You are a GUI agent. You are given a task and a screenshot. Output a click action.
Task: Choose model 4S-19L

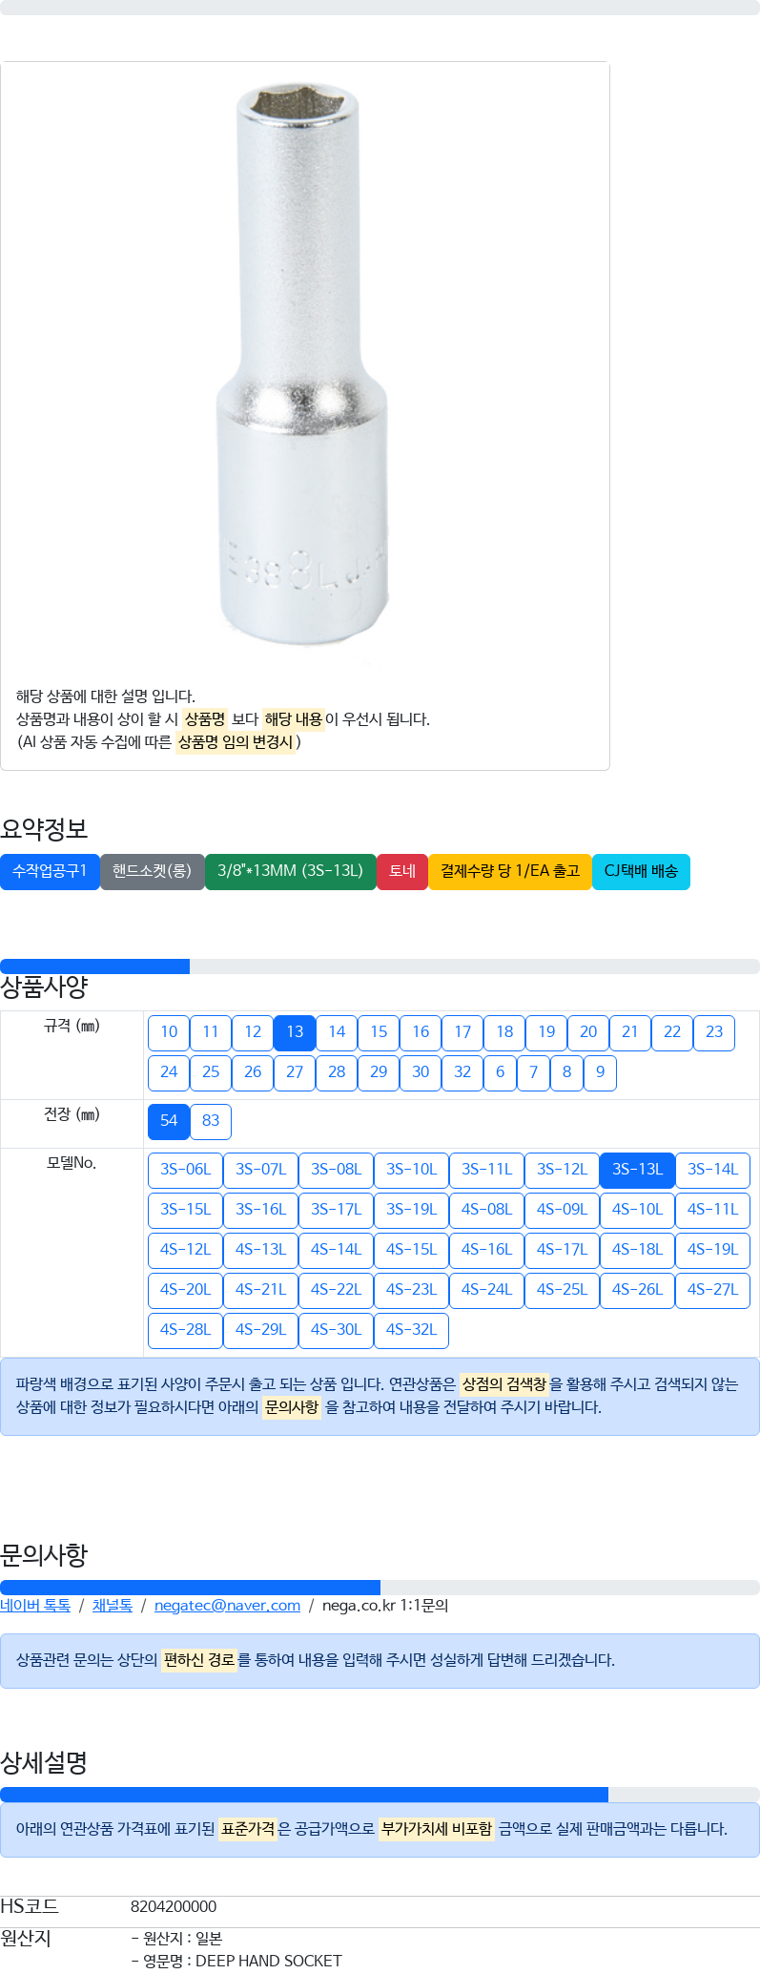pos(712,1250)
